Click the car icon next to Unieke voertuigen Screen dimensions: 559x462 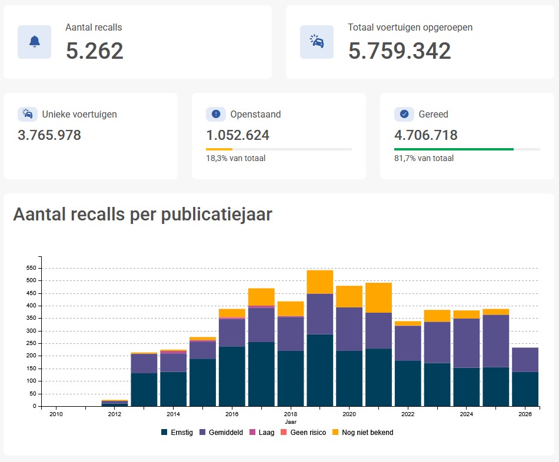click(x=28, y=114)
